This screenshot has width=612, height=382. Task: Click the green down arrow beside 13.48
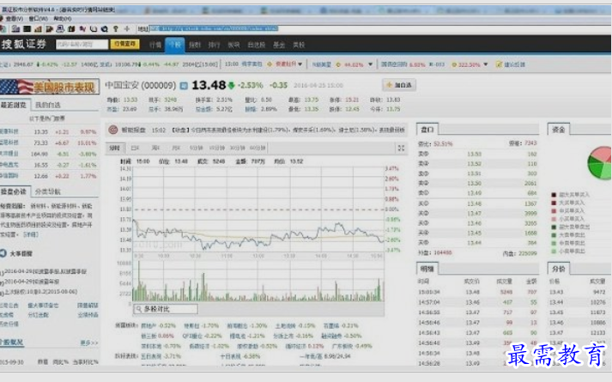click(232, 85)
